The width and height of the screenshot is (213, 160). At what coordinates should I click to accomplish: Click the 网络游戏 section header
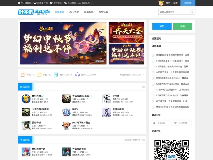(x=25, y=87)
